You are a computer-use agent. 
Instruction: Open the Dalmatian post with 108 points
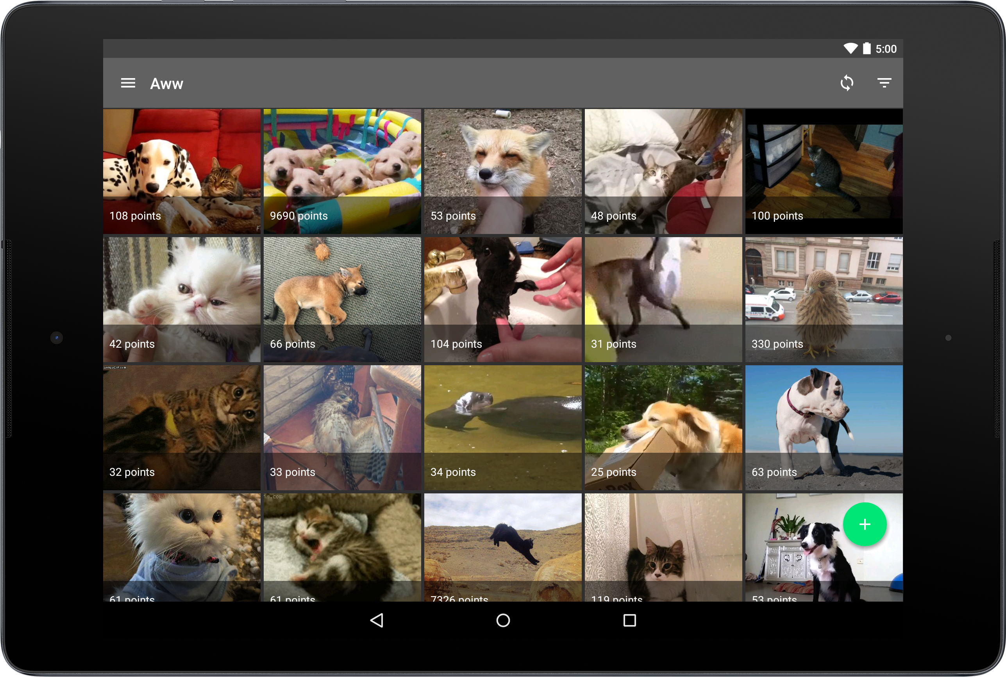coord(182,171)
